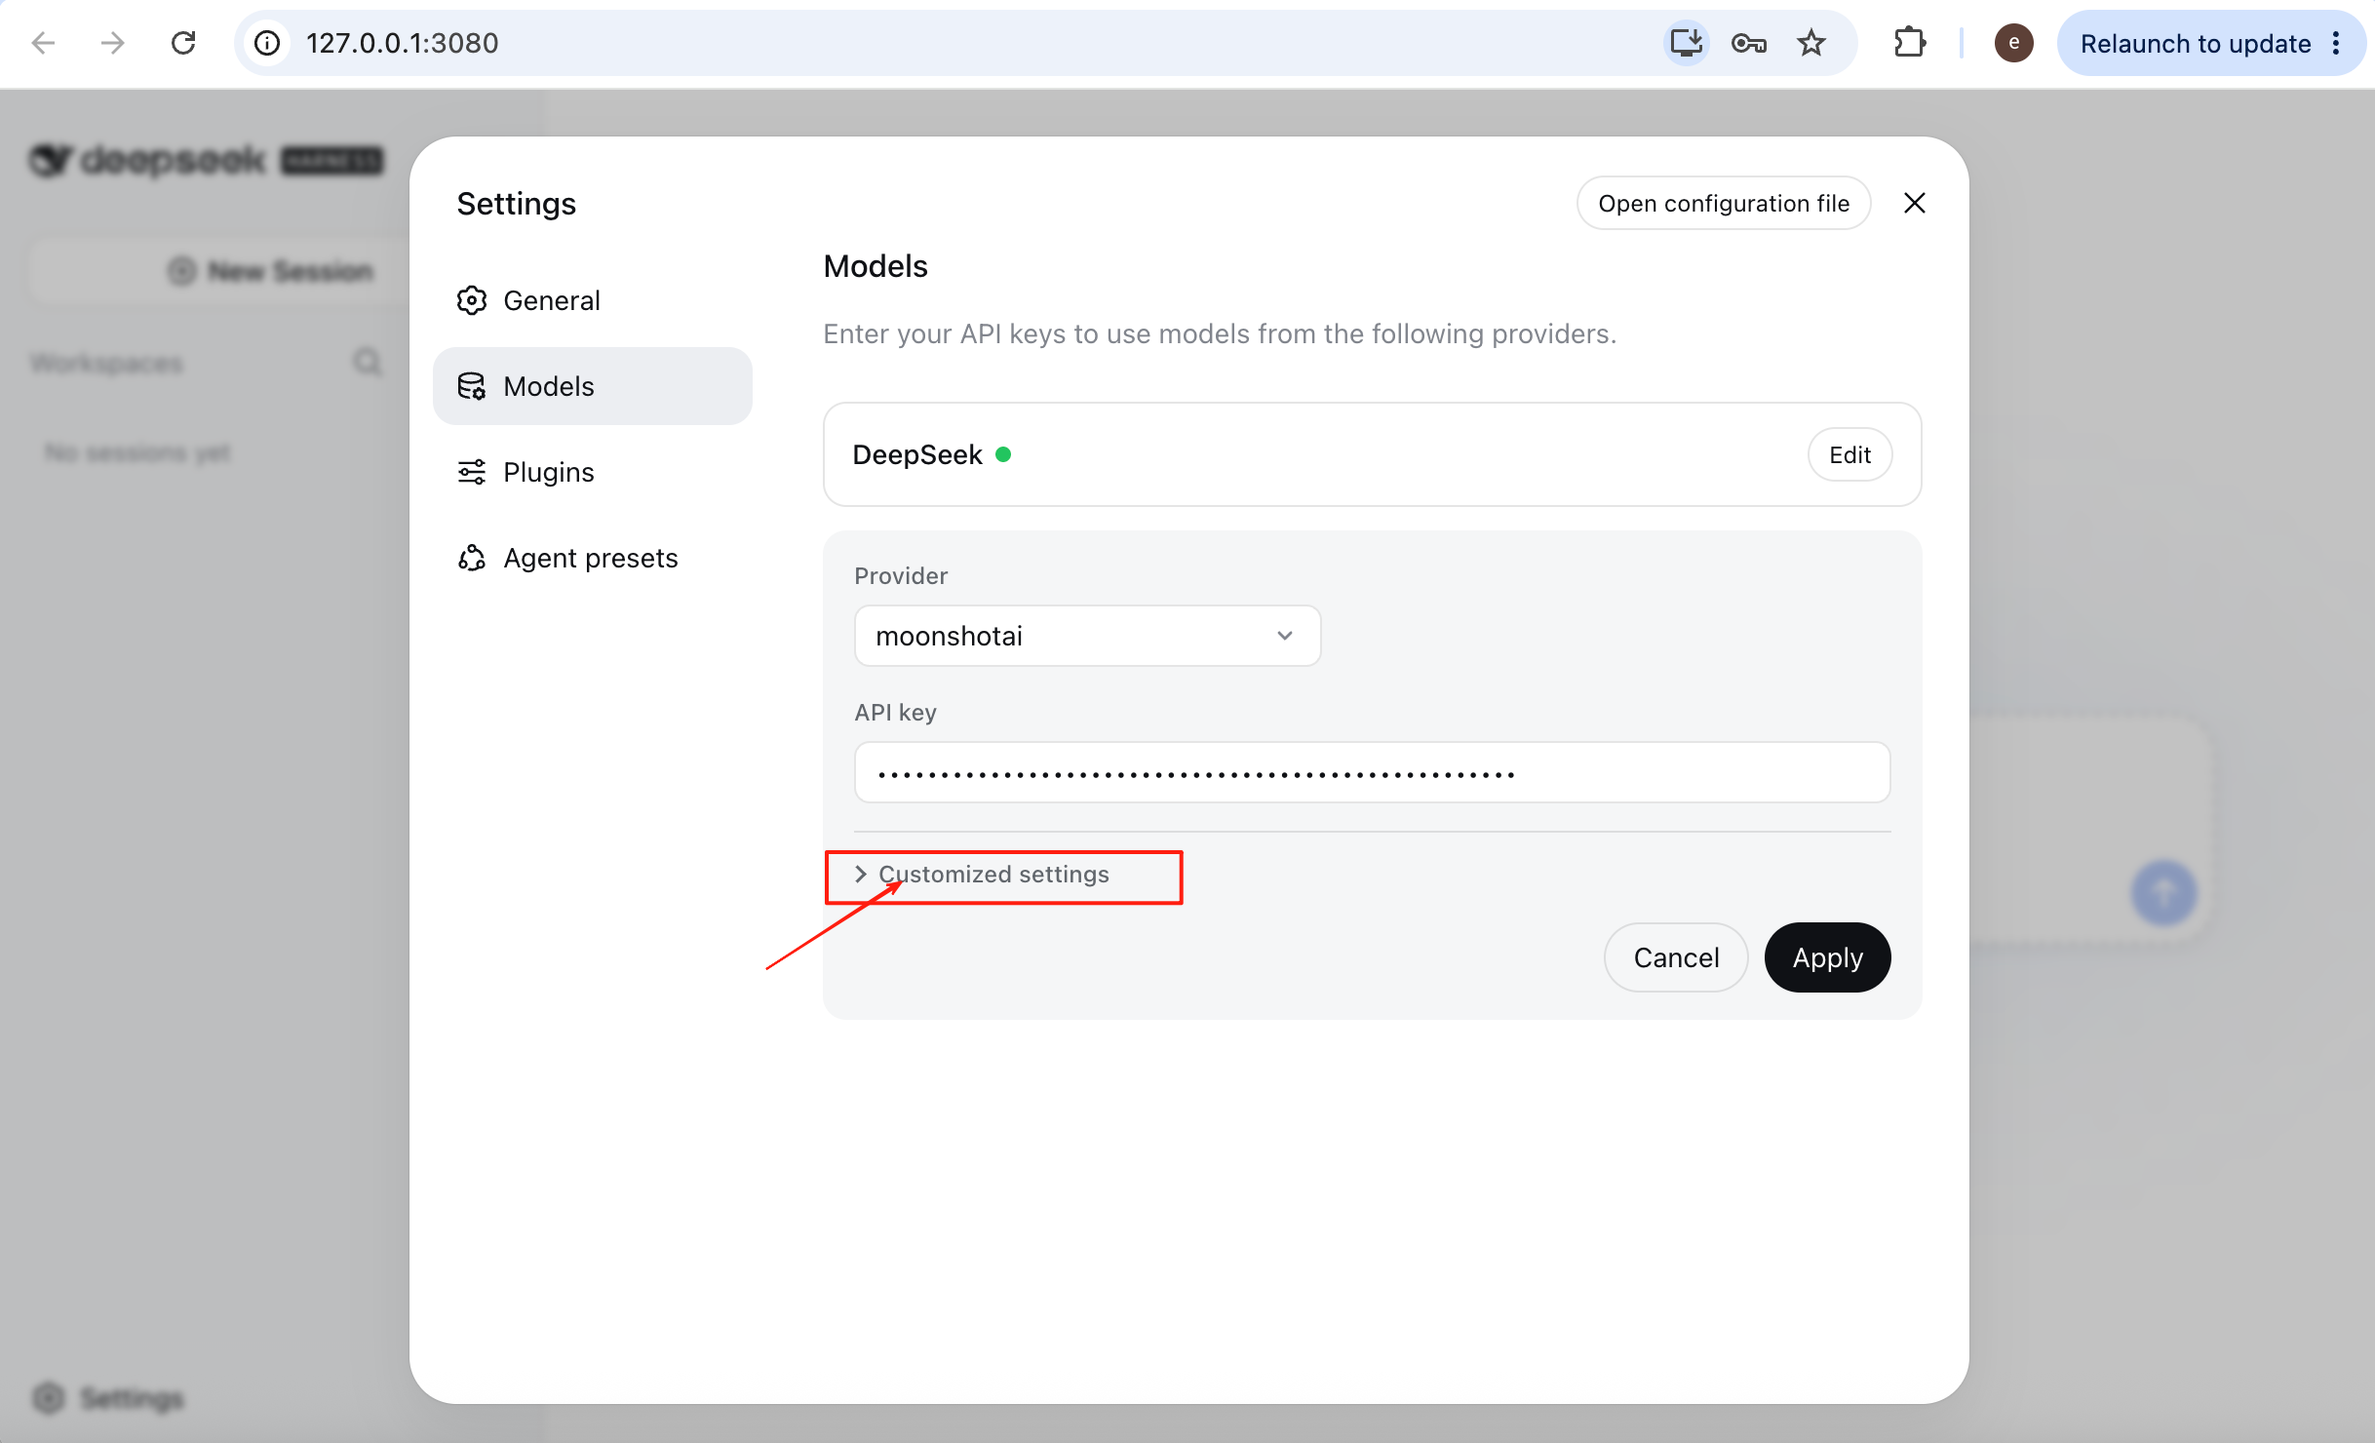
Task: Reload the current page
Action: point(183,43)
